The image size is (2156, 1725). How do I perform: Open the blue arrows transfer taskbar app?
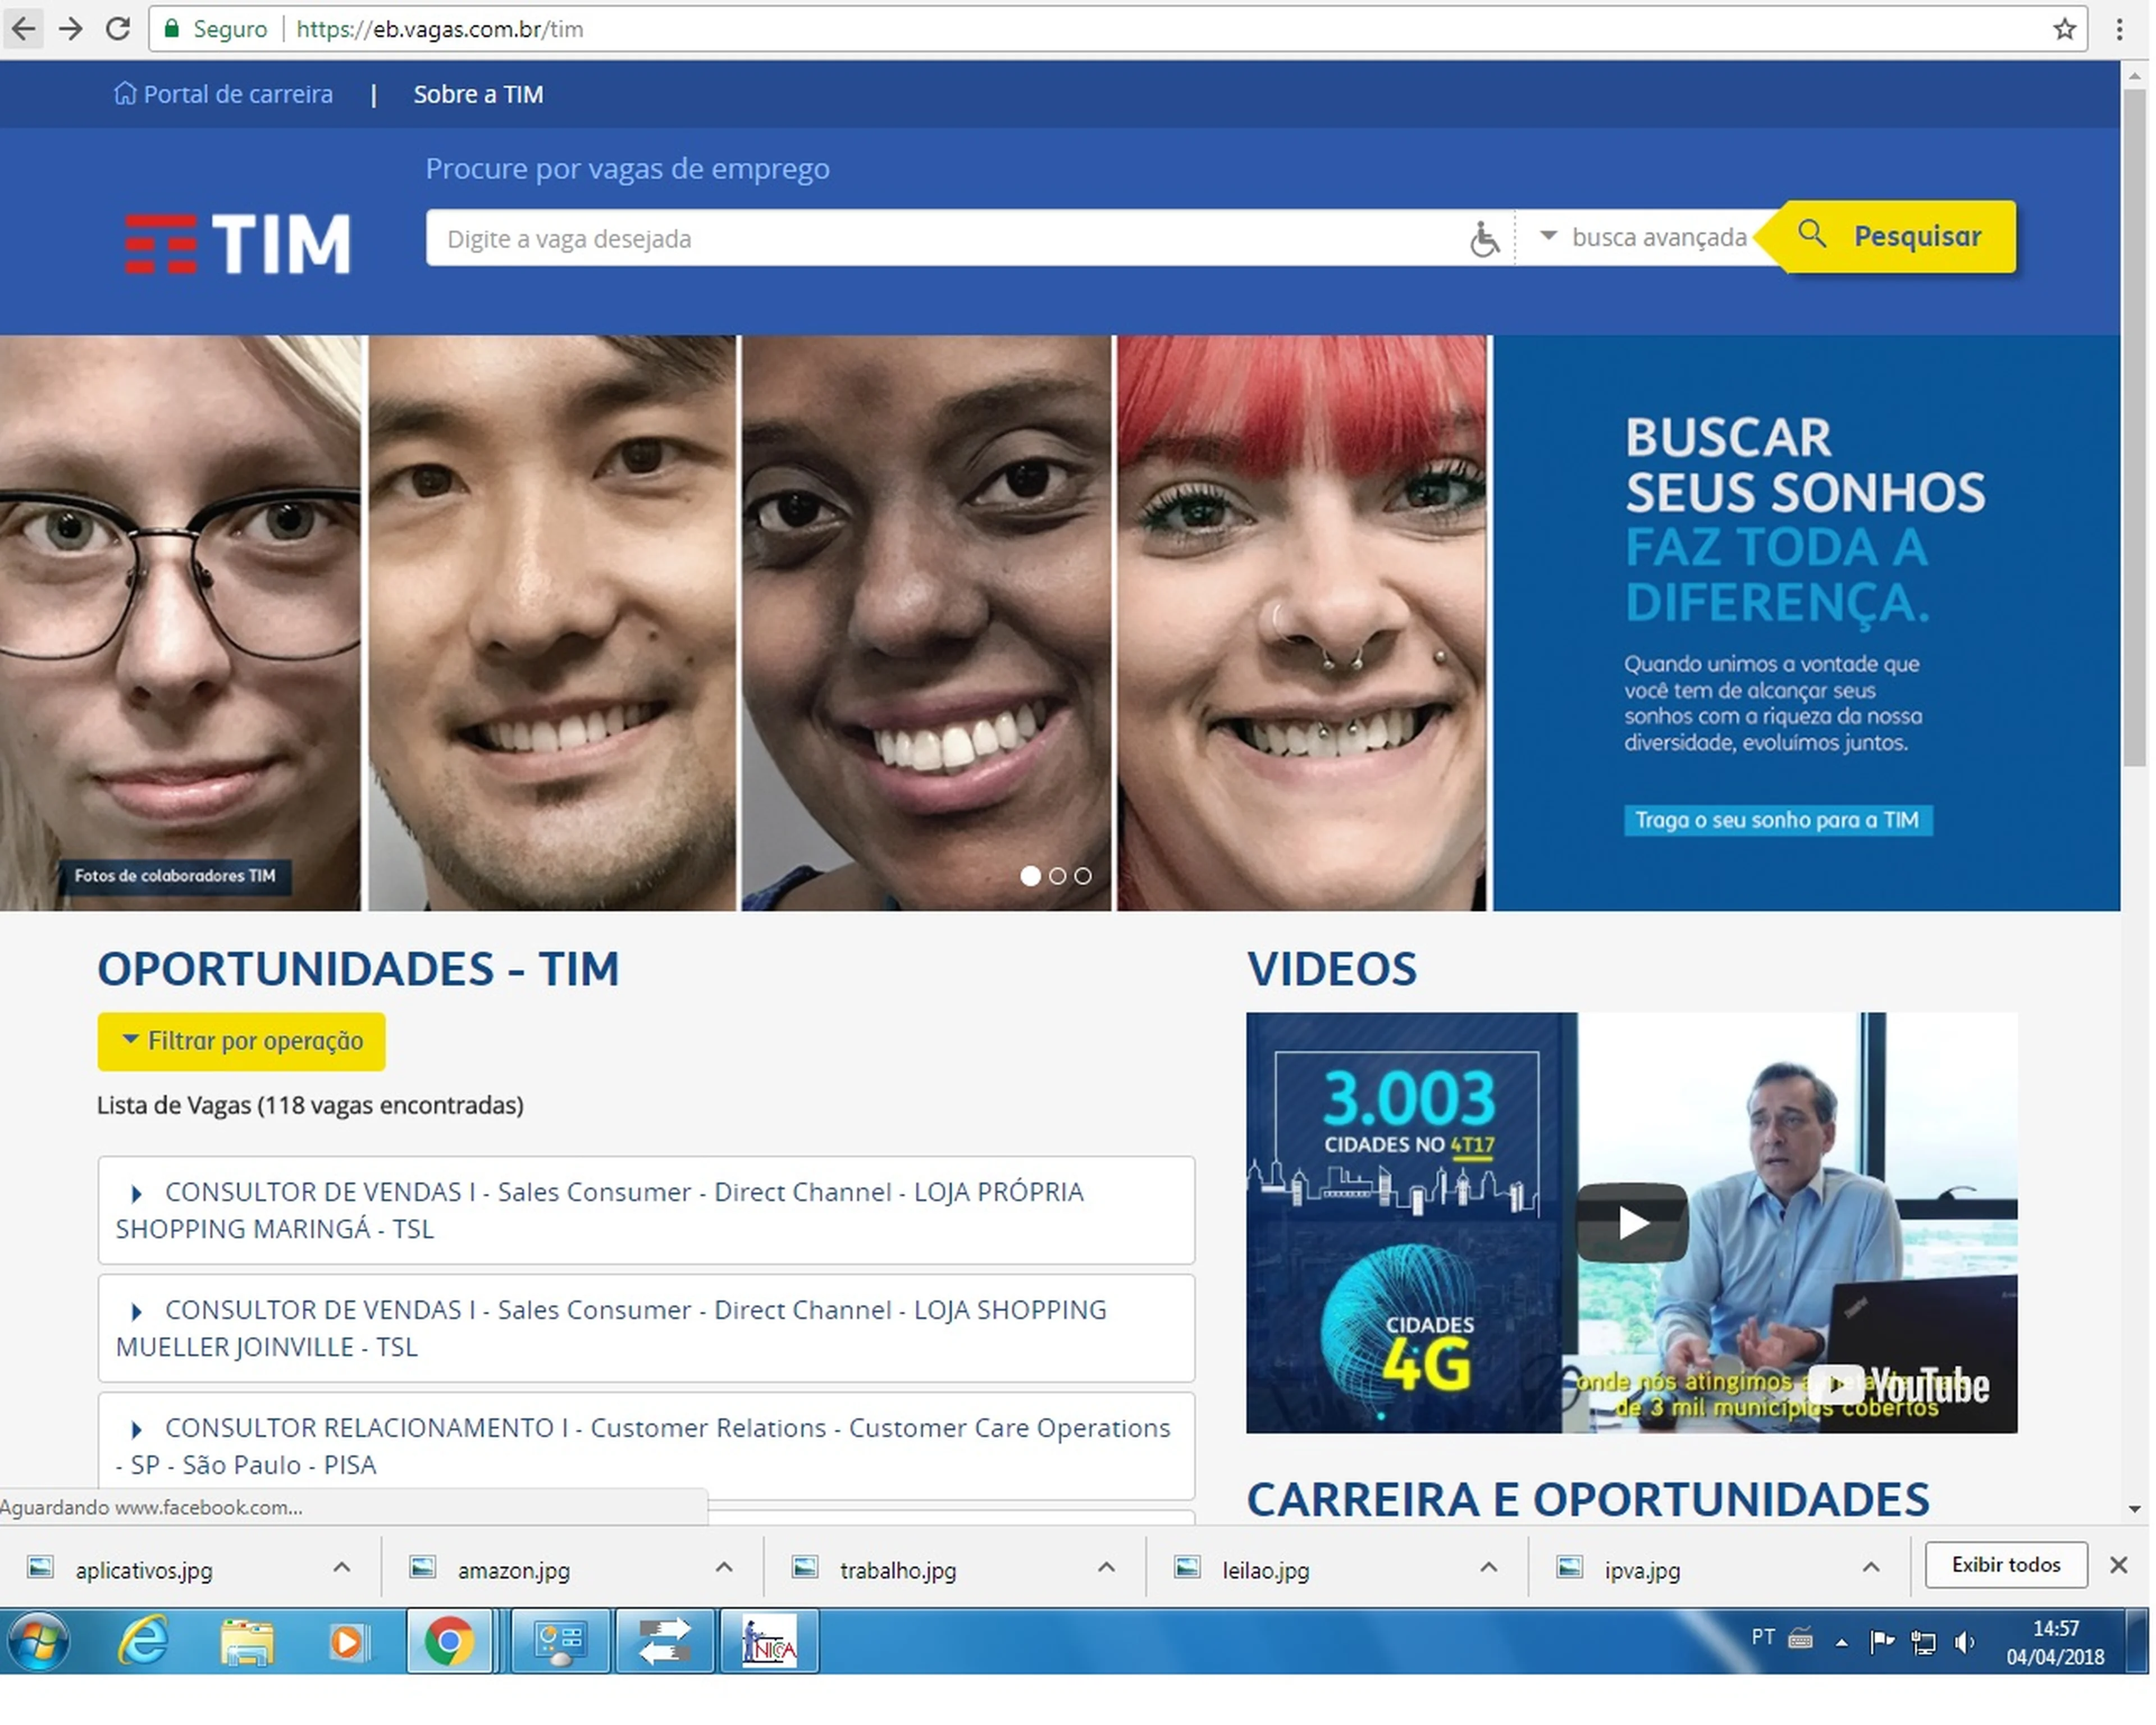point(665,1642)
